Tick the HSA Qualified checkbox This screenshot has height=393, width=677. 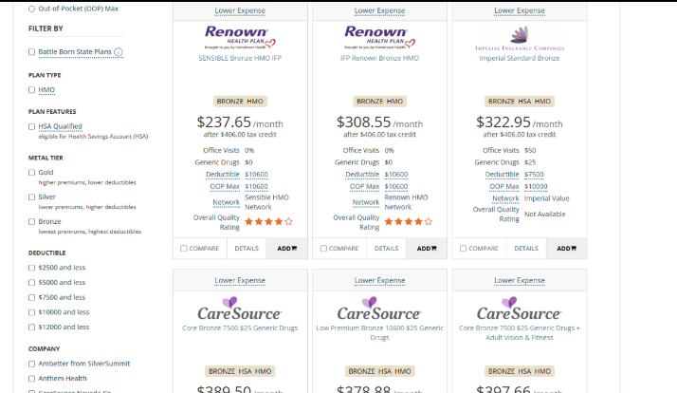pos(31,126)
